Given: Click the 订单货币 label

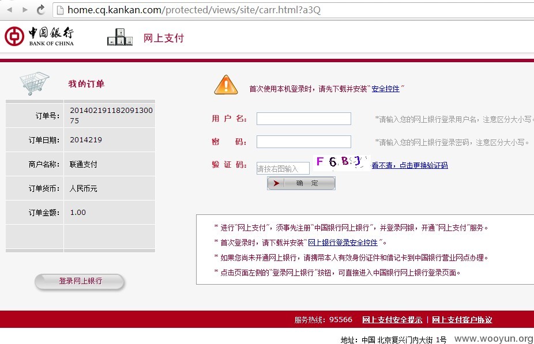Looking at the screenshot, I should coord(44,188).
